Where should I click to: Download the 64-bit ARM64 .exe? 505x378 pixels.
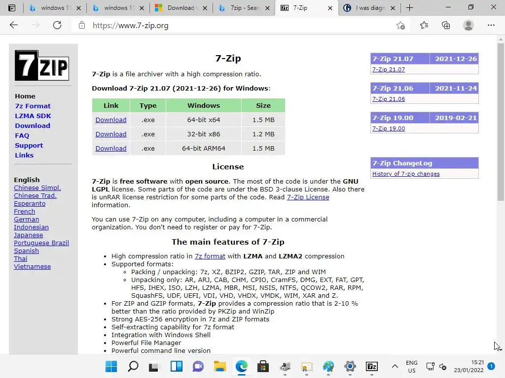[x=111, y=148]
